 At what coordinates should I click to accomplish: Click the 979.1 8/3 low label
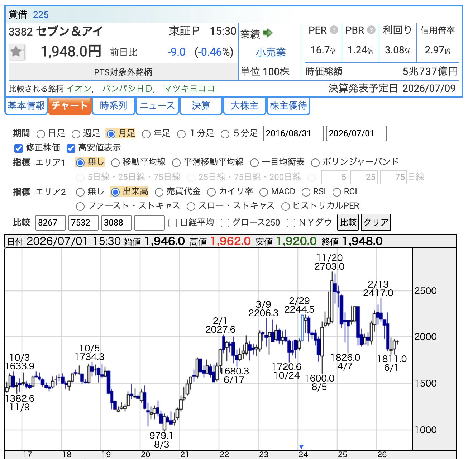(161, 440)
